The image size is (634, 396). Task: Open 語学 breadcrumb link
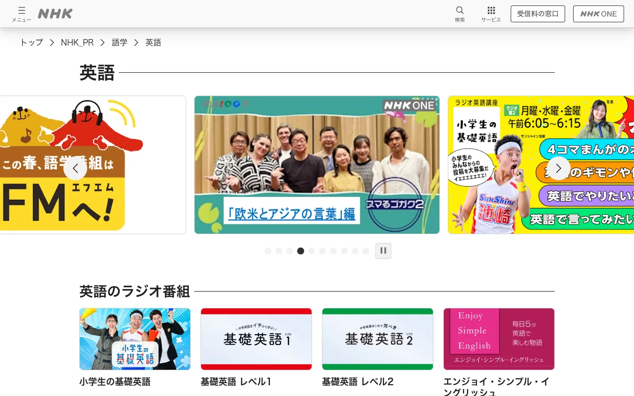pyautogui.click(x=119, y=43)
